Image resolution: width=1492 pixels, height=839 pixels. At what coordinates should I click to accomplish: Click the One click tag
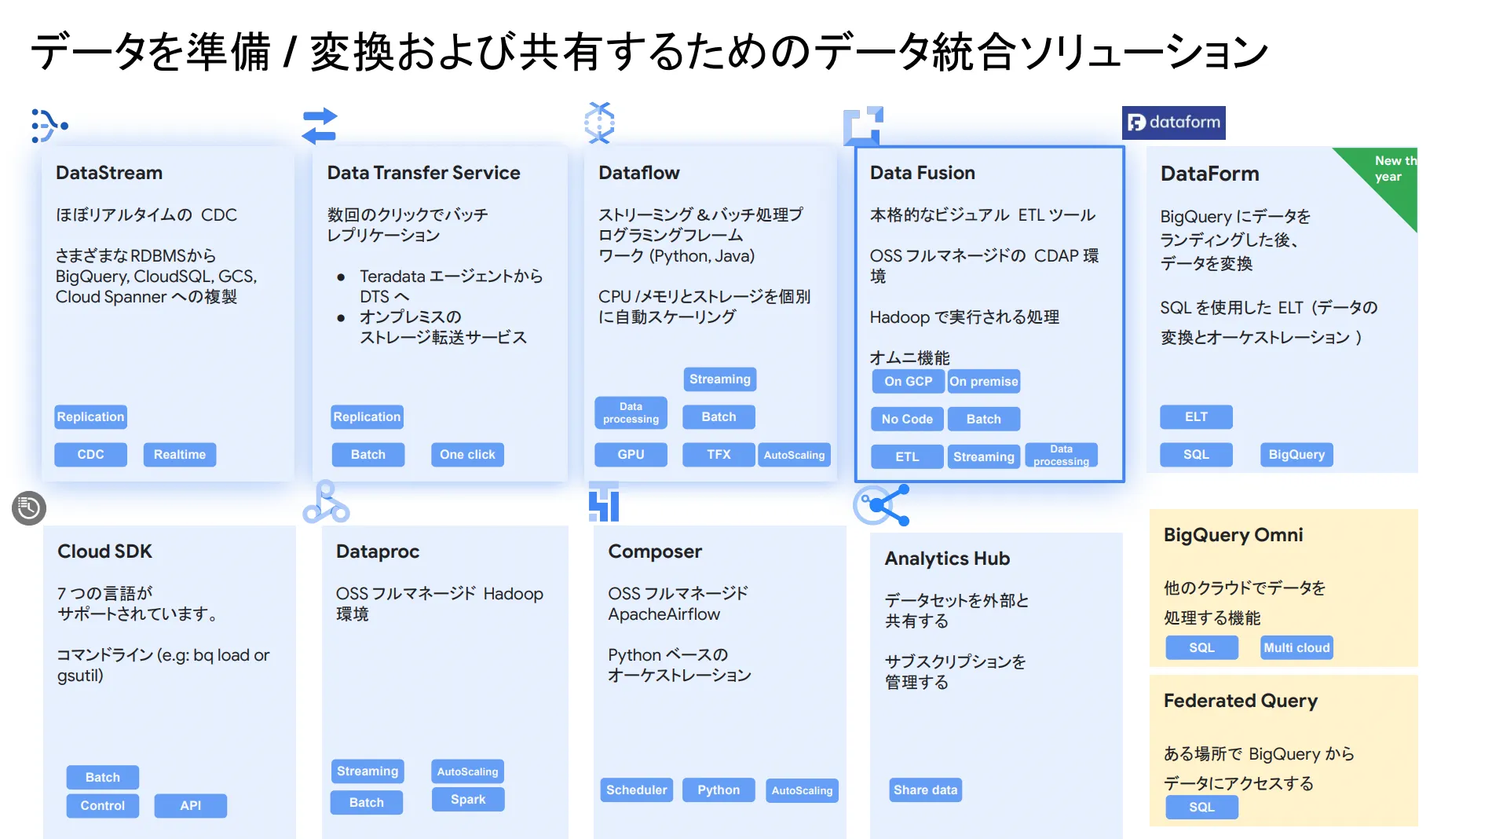[467, 454]
